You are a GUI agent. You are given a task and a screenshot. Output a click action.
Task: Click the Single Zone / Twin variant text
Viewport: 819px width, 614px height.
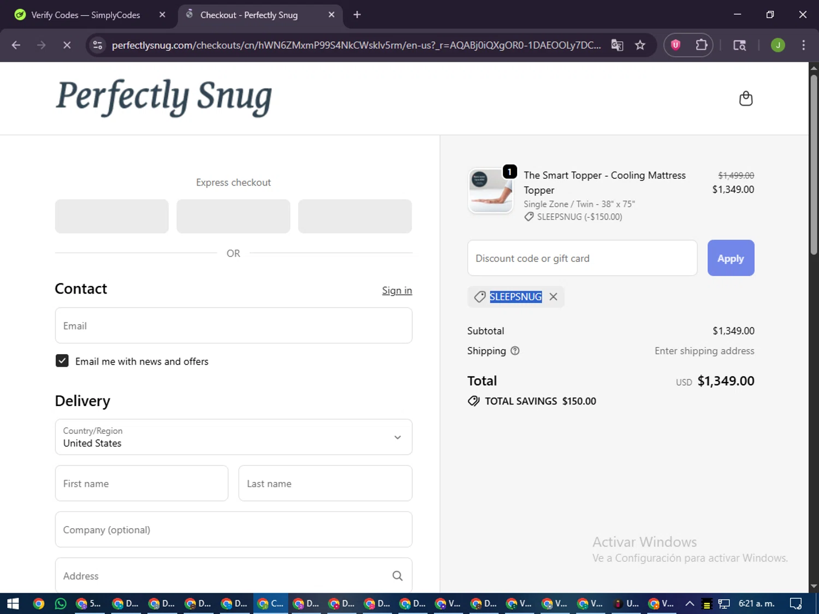[579, 204]
